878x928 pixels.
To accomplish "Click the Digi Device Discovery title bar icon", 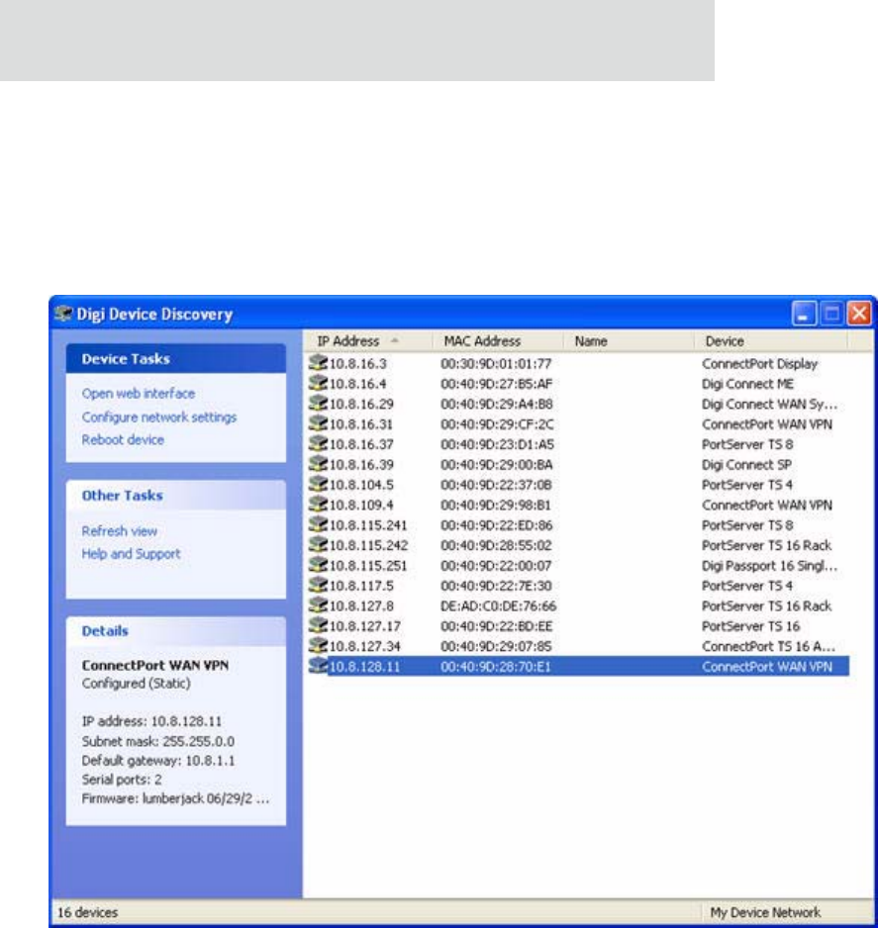I will pyautogui.click(x=63, y=314).
